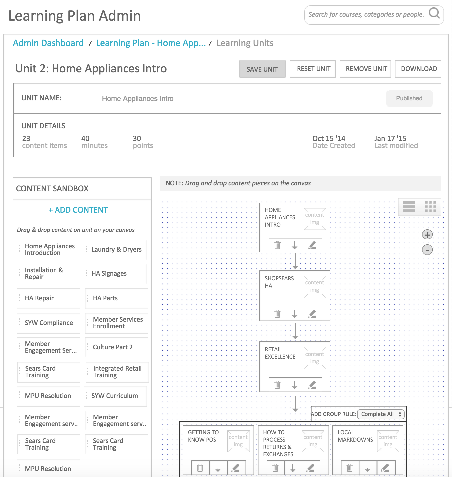Viewport: 452px width, 477px height.
Task: Click the '40 minutes' detail
Action: pyautogui.click(x=95, y=142)
